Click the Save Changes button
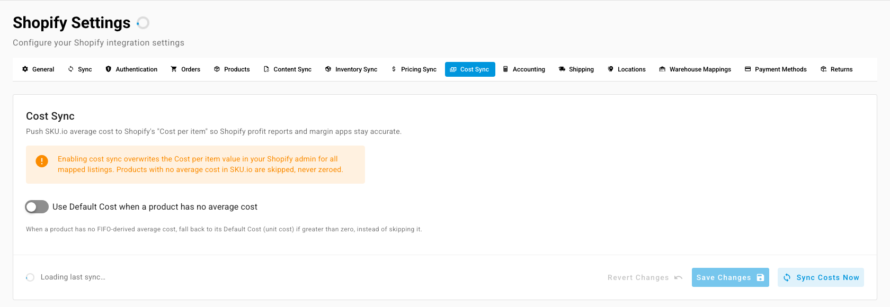 [x=731, y=277]
